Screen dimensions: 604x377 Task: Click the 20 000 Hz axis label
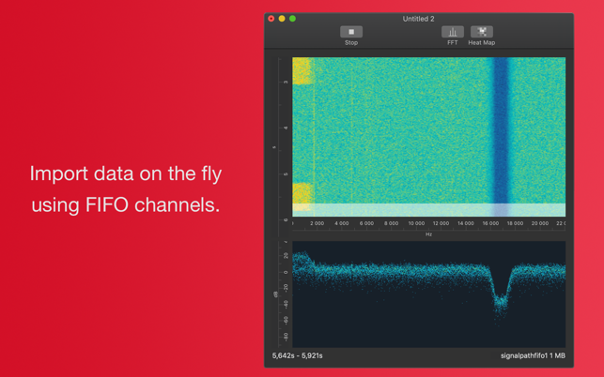[540, 223]
